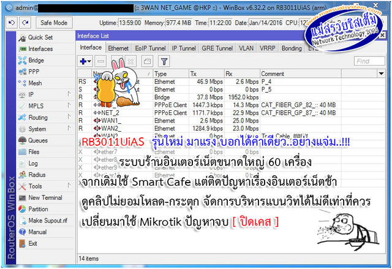Click the Comment toolbar button
The width and height of the screenshot is (392, 269).
[148, 61]
